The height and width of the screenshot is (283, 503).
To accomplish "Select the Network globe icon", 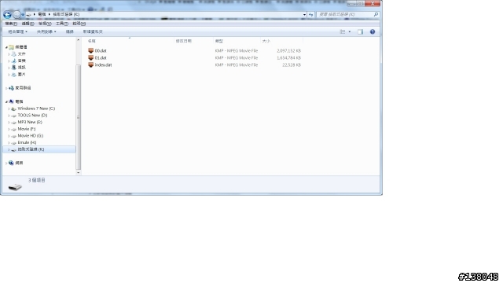I will pyautogui.click(x=11, y=163).
